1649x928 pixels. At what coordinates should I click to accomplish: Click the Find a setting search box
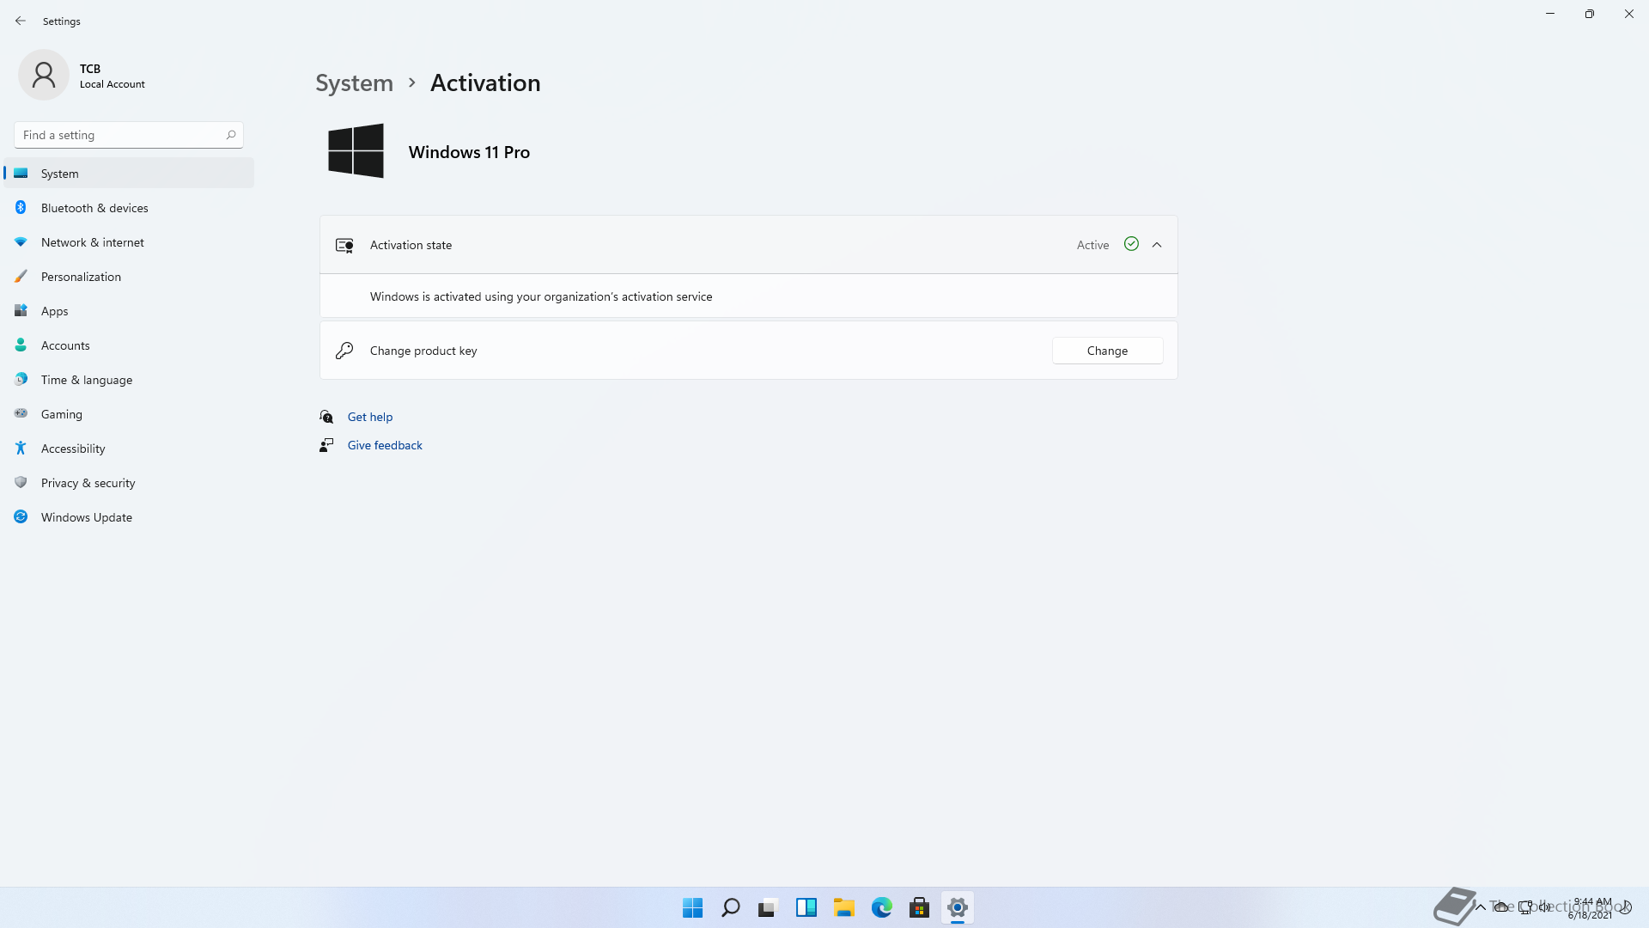(129, 135)
